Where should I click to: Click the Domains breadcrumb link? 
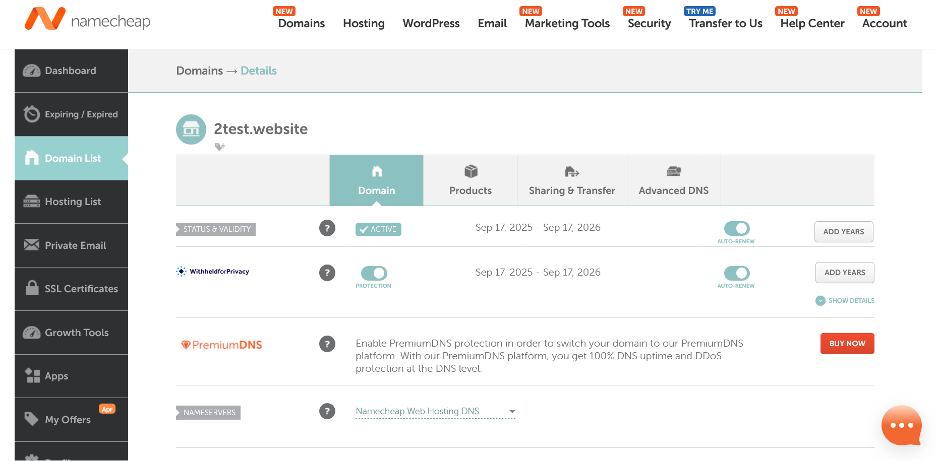(200, 71)
